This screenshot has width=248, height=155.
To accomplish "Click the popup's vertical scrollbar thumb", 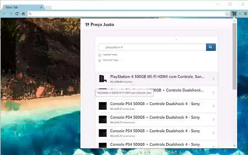I will pos(234,57).
